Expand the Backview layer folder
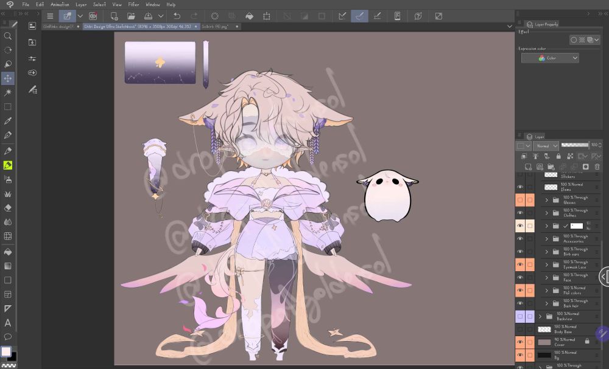The image size is (609, 369). point(540,316)
